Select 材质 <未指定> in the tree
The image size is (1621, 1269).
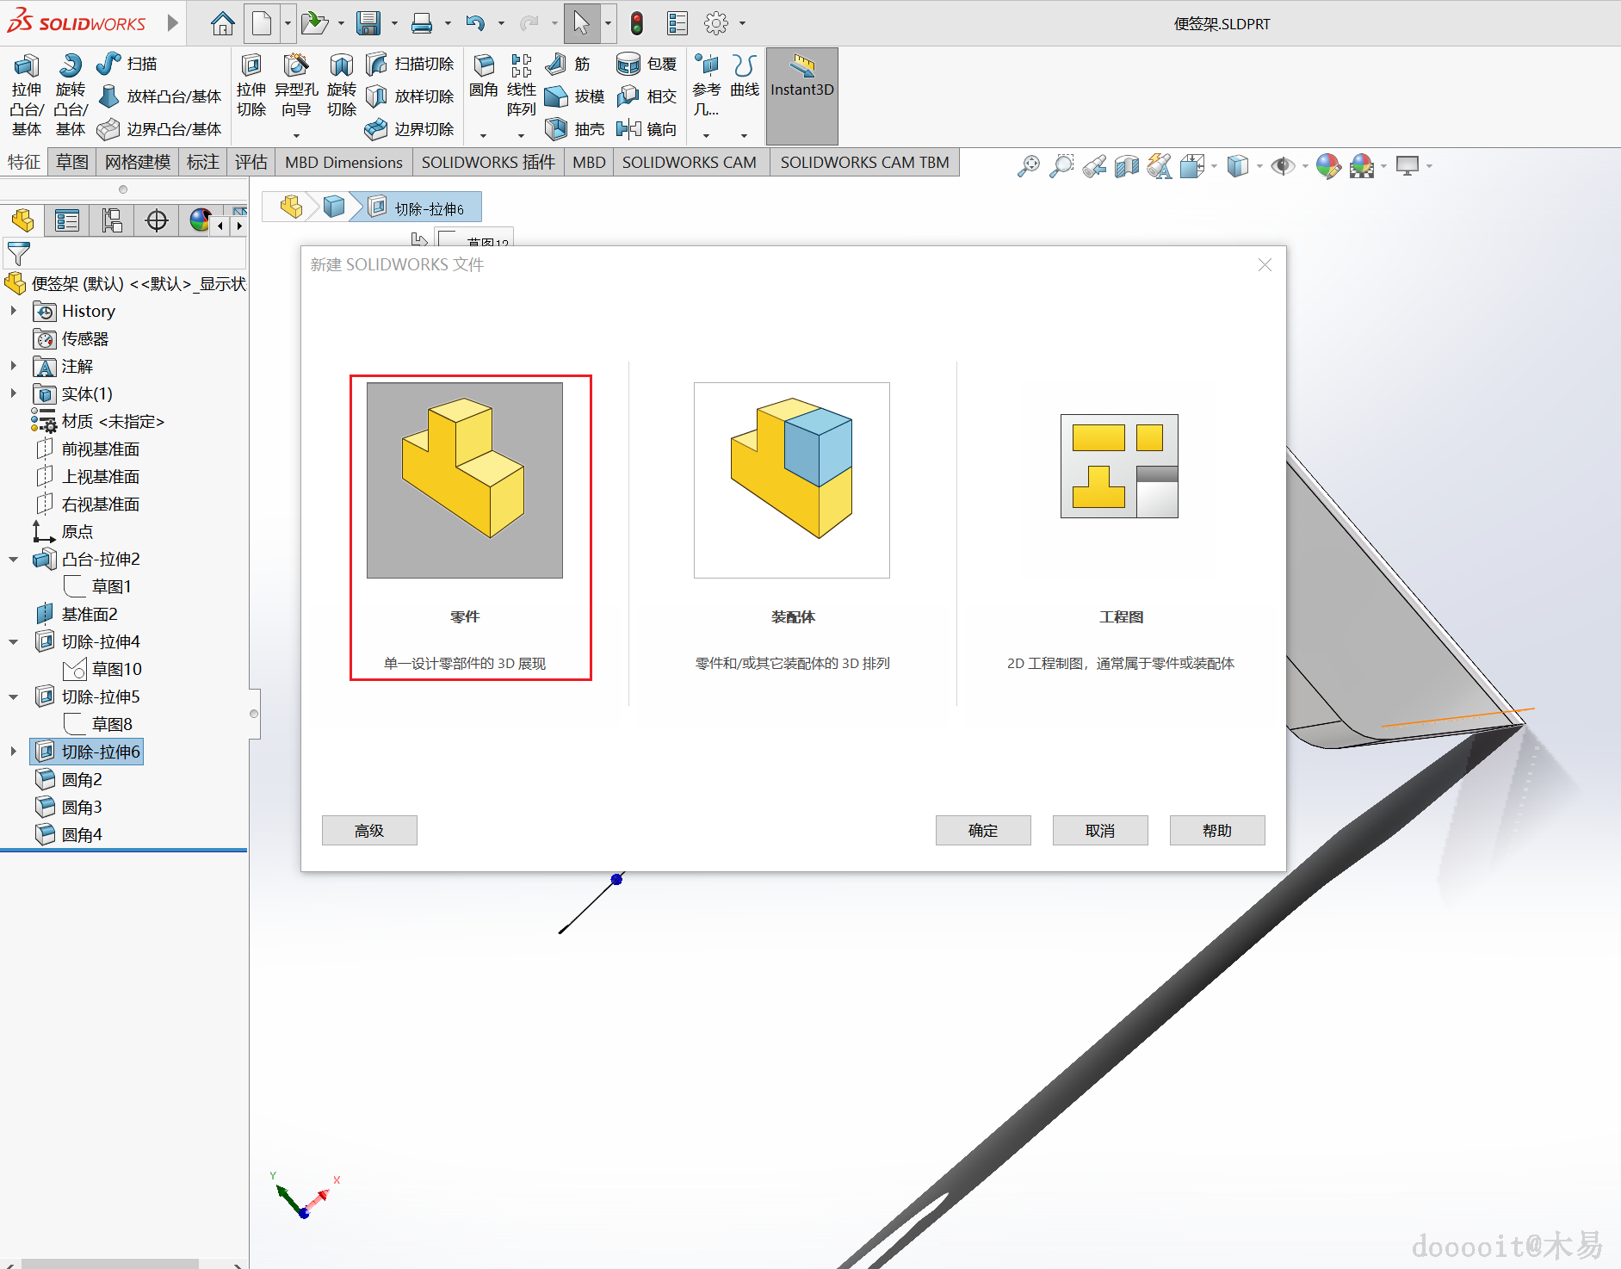pyautogui.click(x=113, y=421)
